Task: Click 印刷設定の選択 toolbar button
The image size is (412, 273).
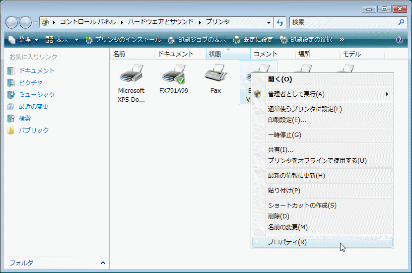Action: click(x=306, y=40)
